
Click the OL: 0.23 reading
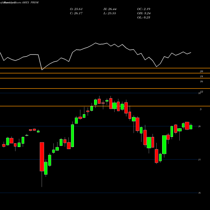144,18
